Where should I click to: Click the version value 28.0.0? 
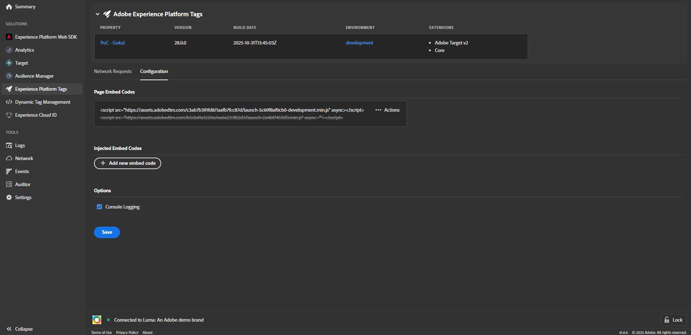tap(180, 43)
